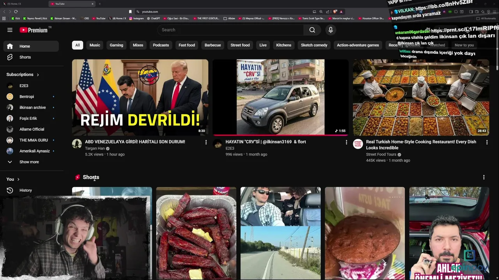Open the smoked ribs Short
This screenshot has width=499, height=280.
point(196,233)
